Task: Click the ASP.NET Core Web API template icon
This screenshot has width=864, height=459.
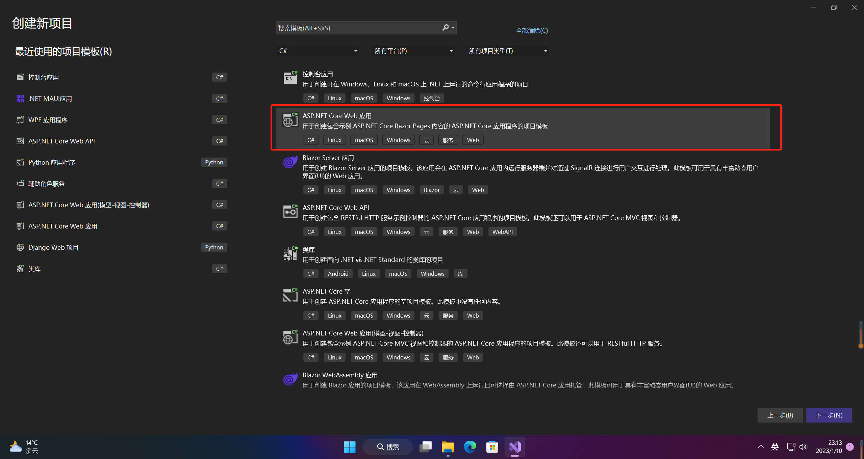Action: click(x=290, y=211)
